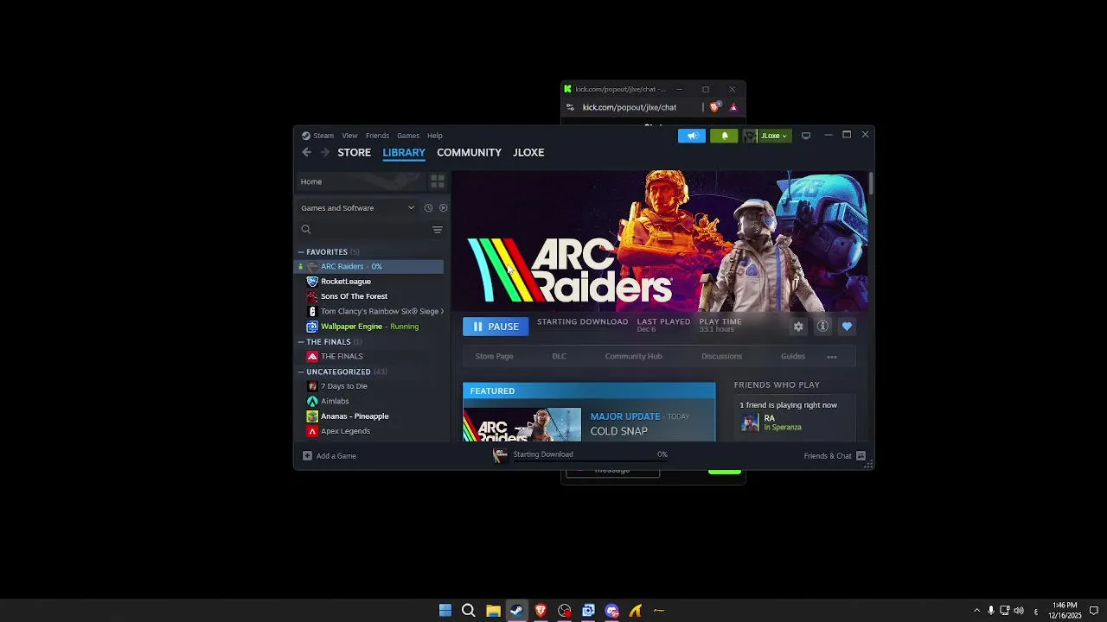Open Wallpaper Engine icon in library list
This screenshot has height=622, width=1107.
pyautogui.click(x=312, y=327)
